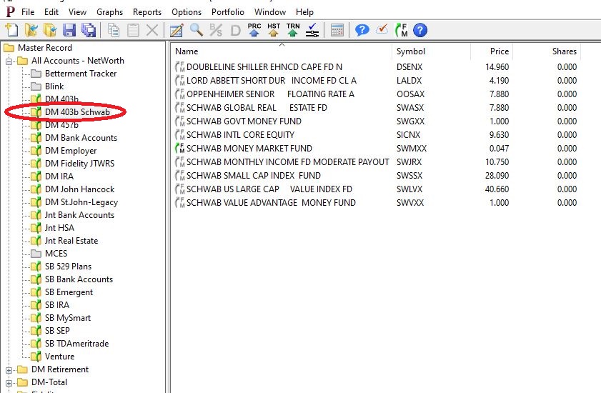Click the New file toolbar icon
The width and height of the screenshot is (601, 393).
tap(11, 30)
